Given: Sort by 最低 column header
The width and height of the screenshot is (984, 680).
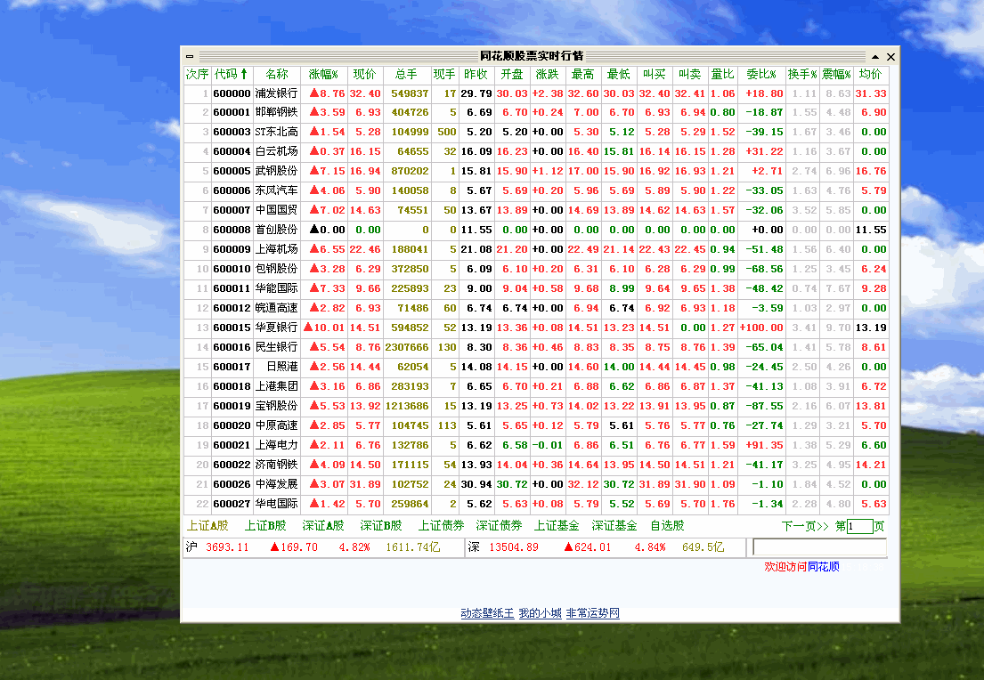Looking at the screenshot, I should pyautogui.click(x=619, y=74).
